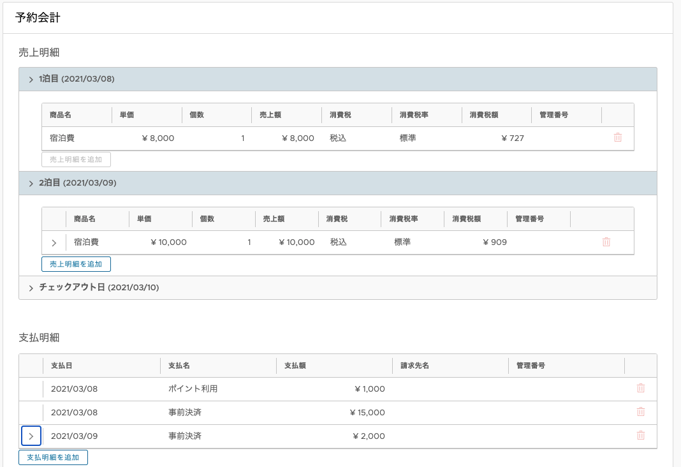
Task: Click the 消費税額 header in the 2泊目 table
Action: [x=467, y=219]
